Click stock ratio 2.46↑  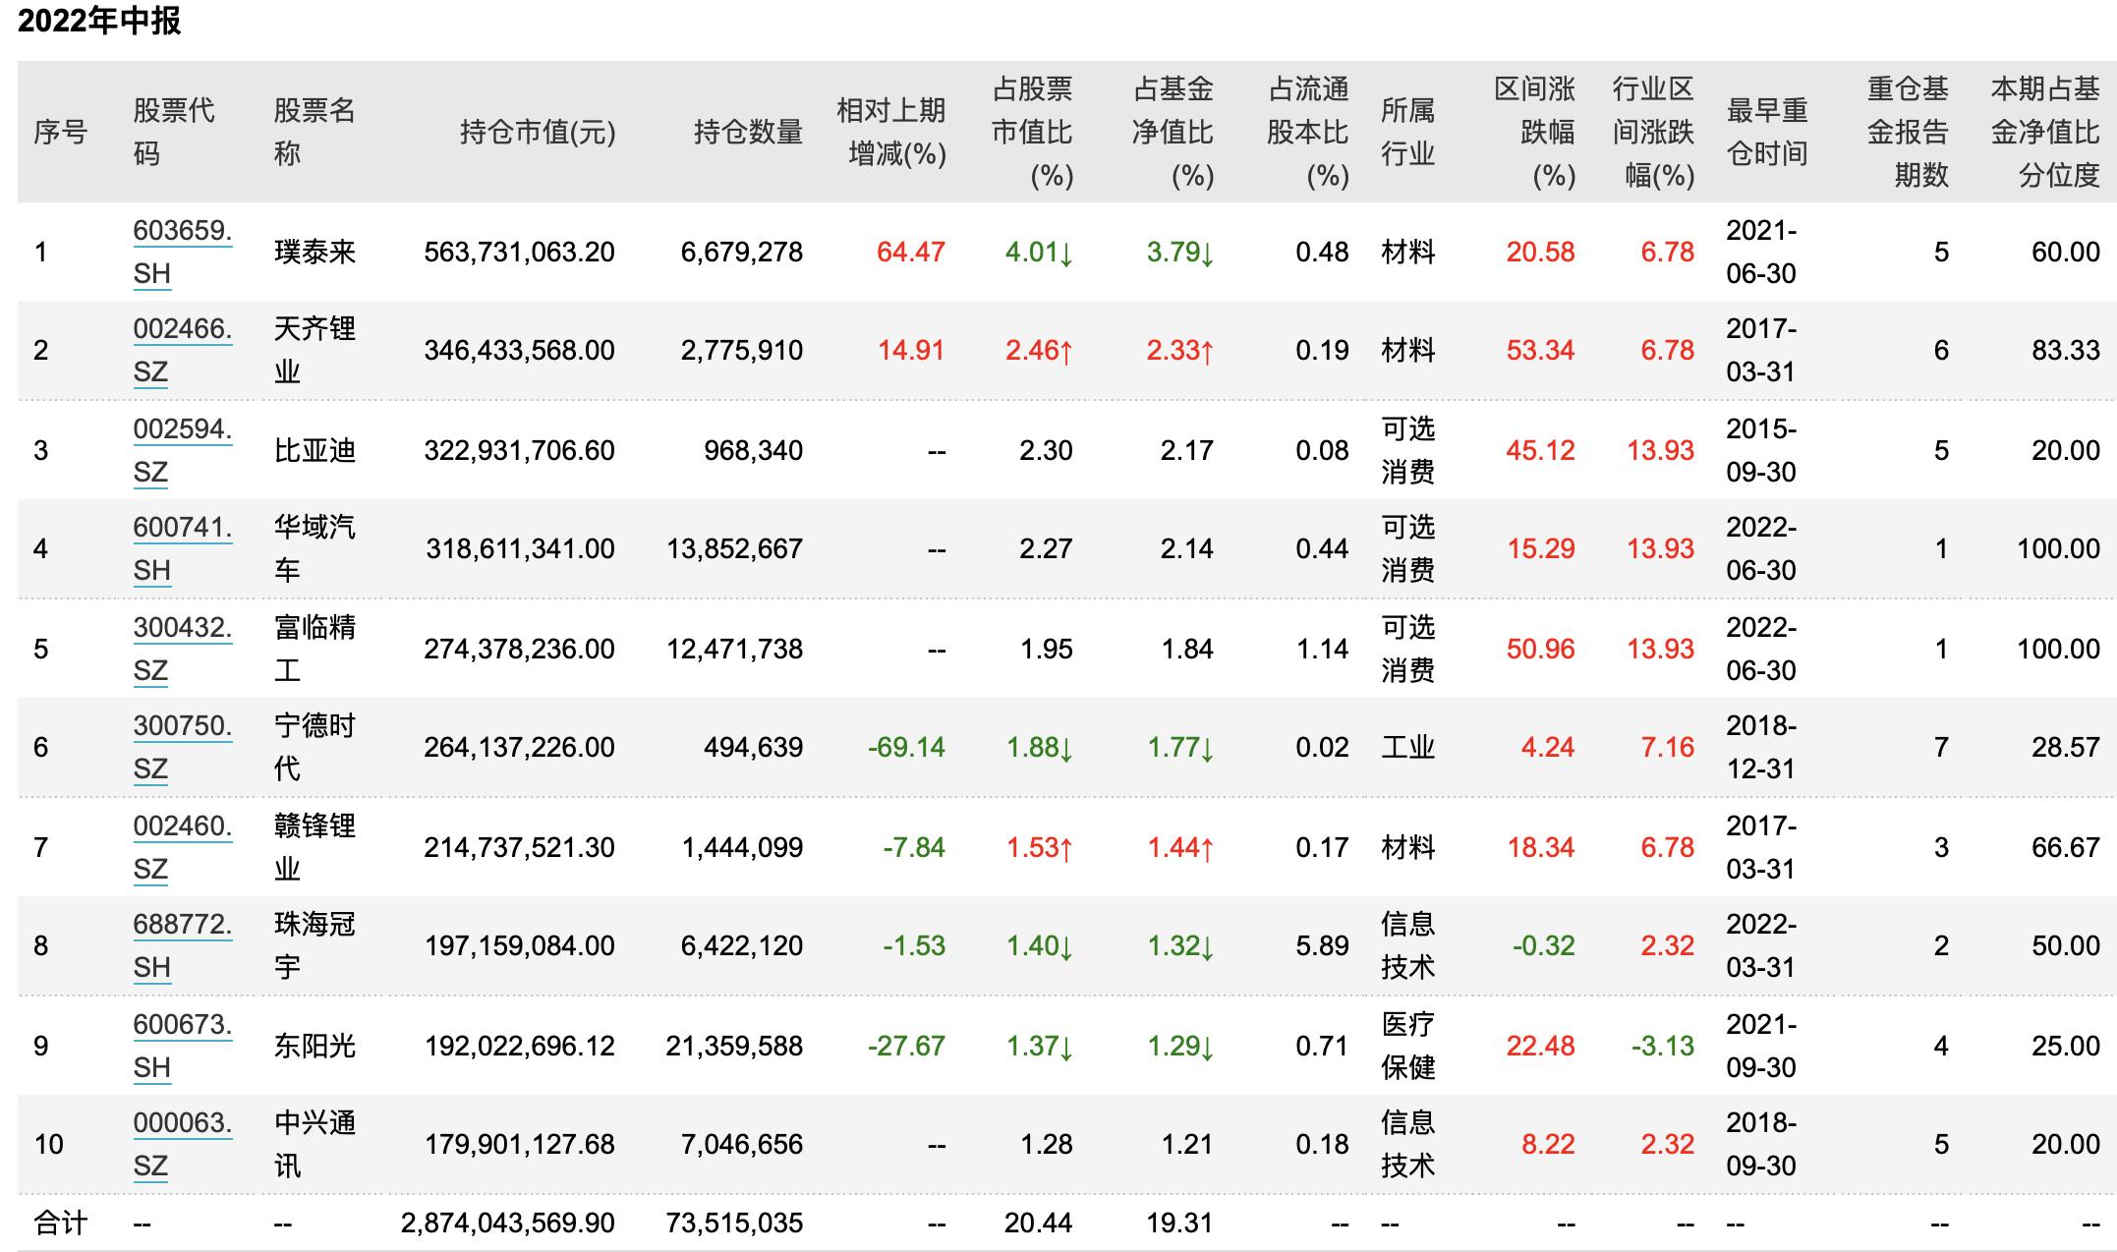coord(1039,351)
